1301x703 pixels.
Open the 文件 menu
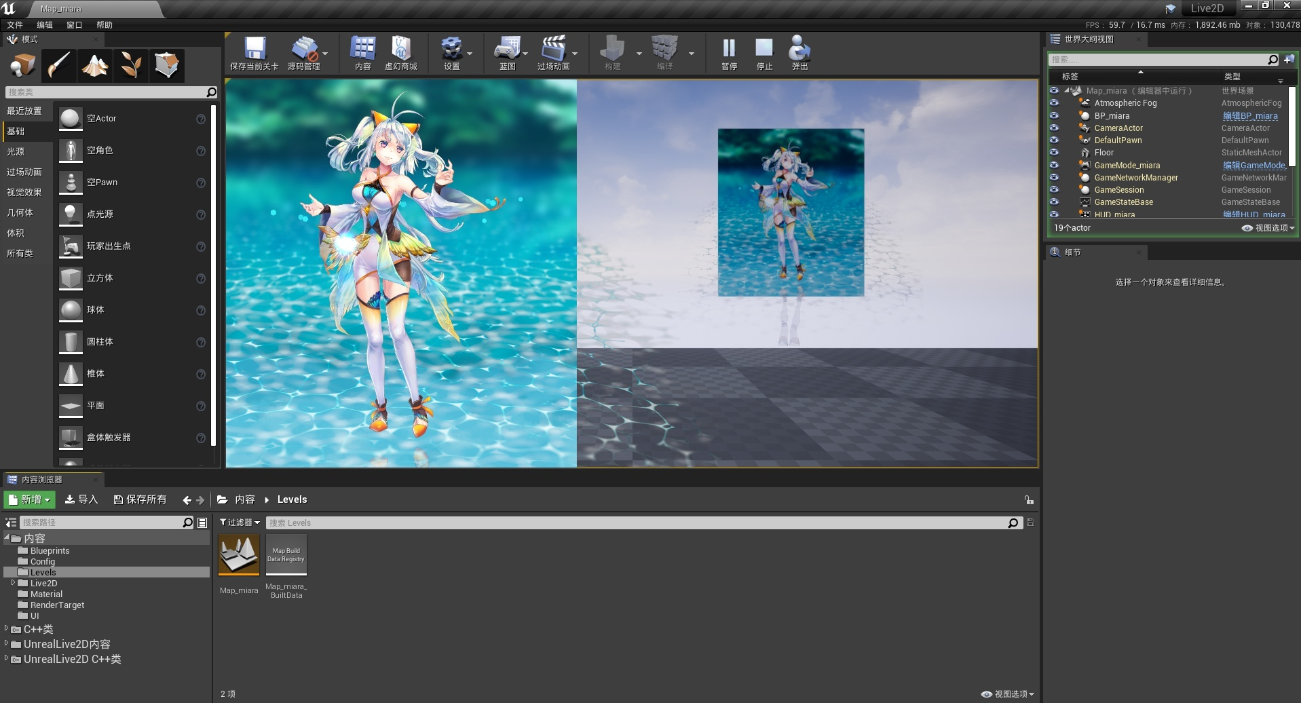point(15,25)
